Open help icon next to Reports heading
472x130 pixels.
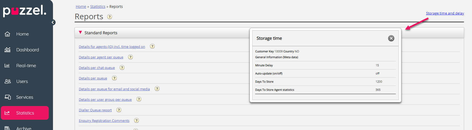pyautogui.click(x=110, y=17)
